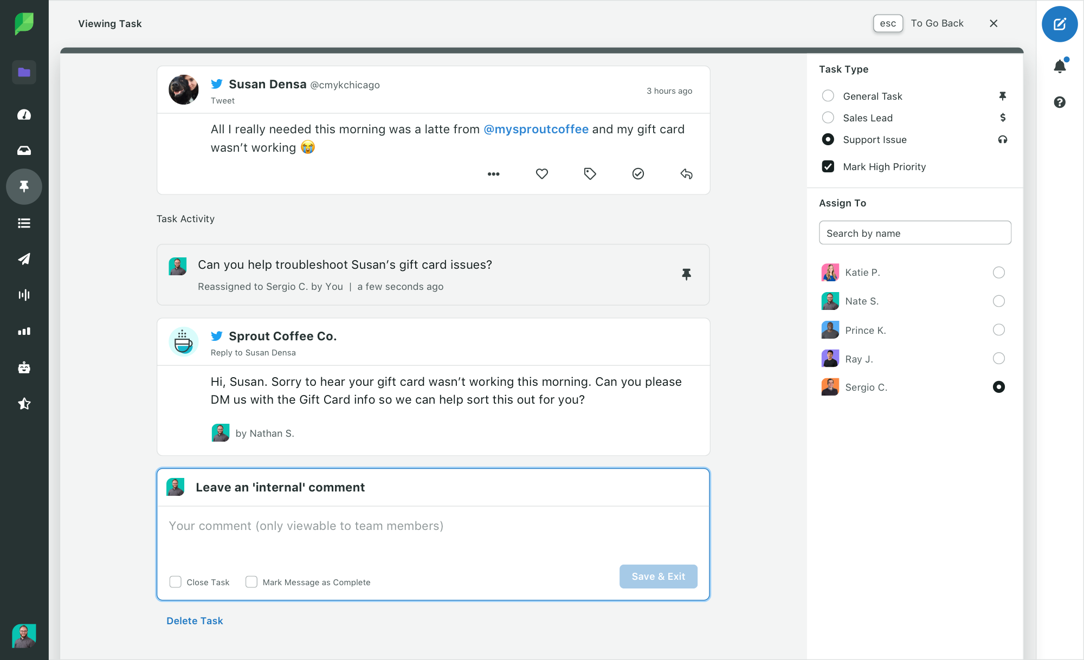The image size is (1084, 660).
Task: Open the bot icon in sidebar
Action: pos(24,368)
